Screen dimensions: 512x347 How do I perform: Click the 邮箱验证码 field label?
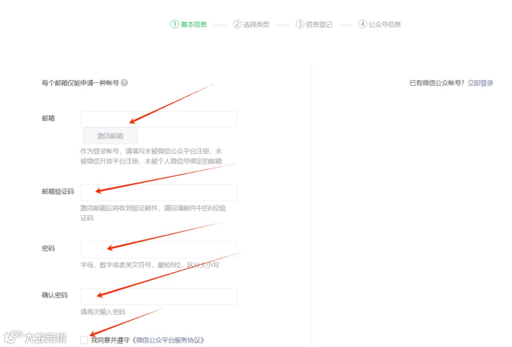coord(58,192)
